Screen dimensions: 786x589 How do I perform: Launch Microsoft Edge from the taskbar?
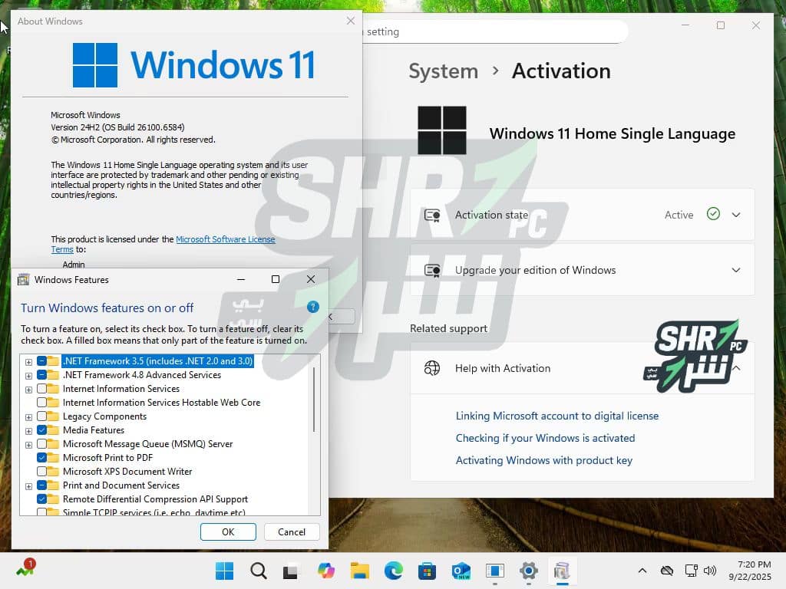(393, 571)
